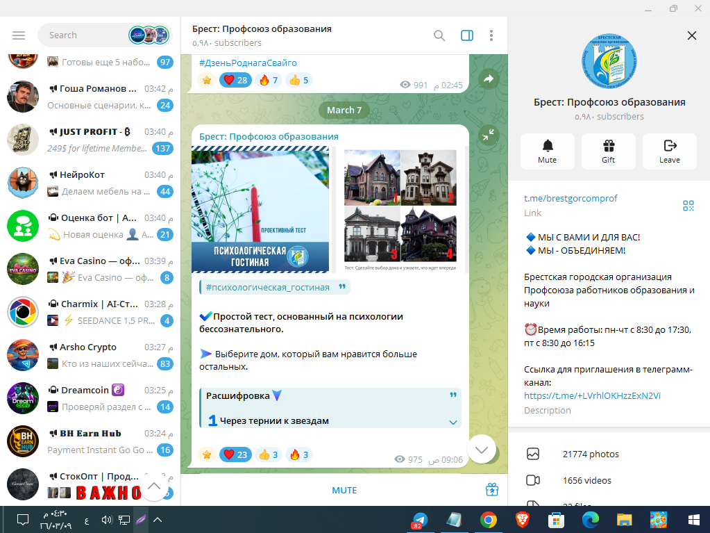Open the Charmix AI chat
This screenshot has height=533, width=710.
[x=90, y=312]
